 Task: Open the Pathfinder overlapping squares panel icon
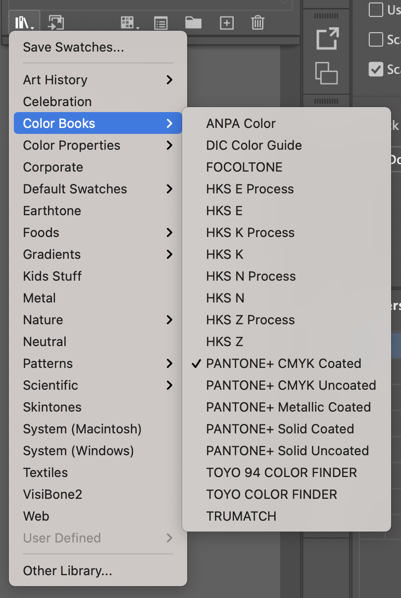327,73
